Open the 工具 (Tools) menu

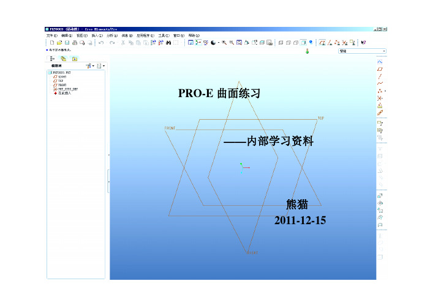[164, 35]
